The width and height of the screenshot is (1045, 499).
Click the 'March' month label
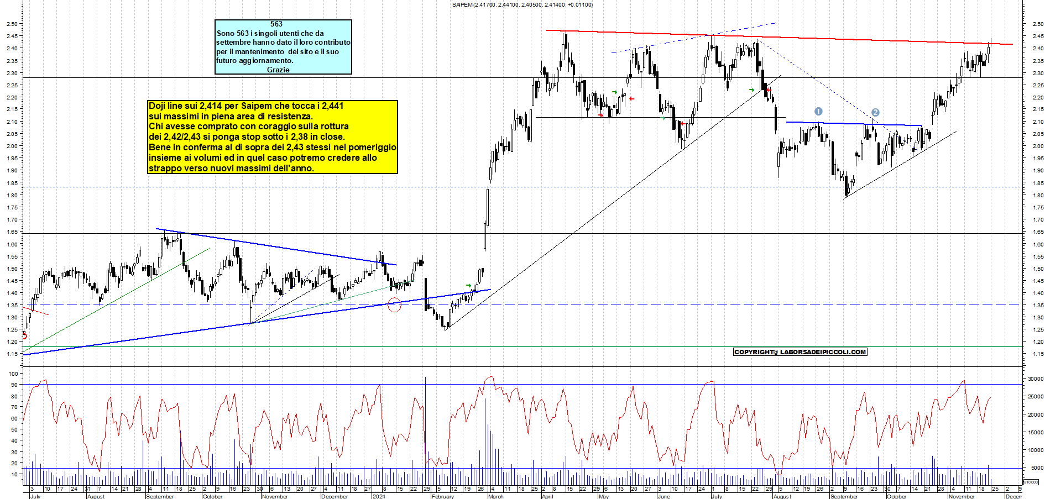click(x=496, y=496)
